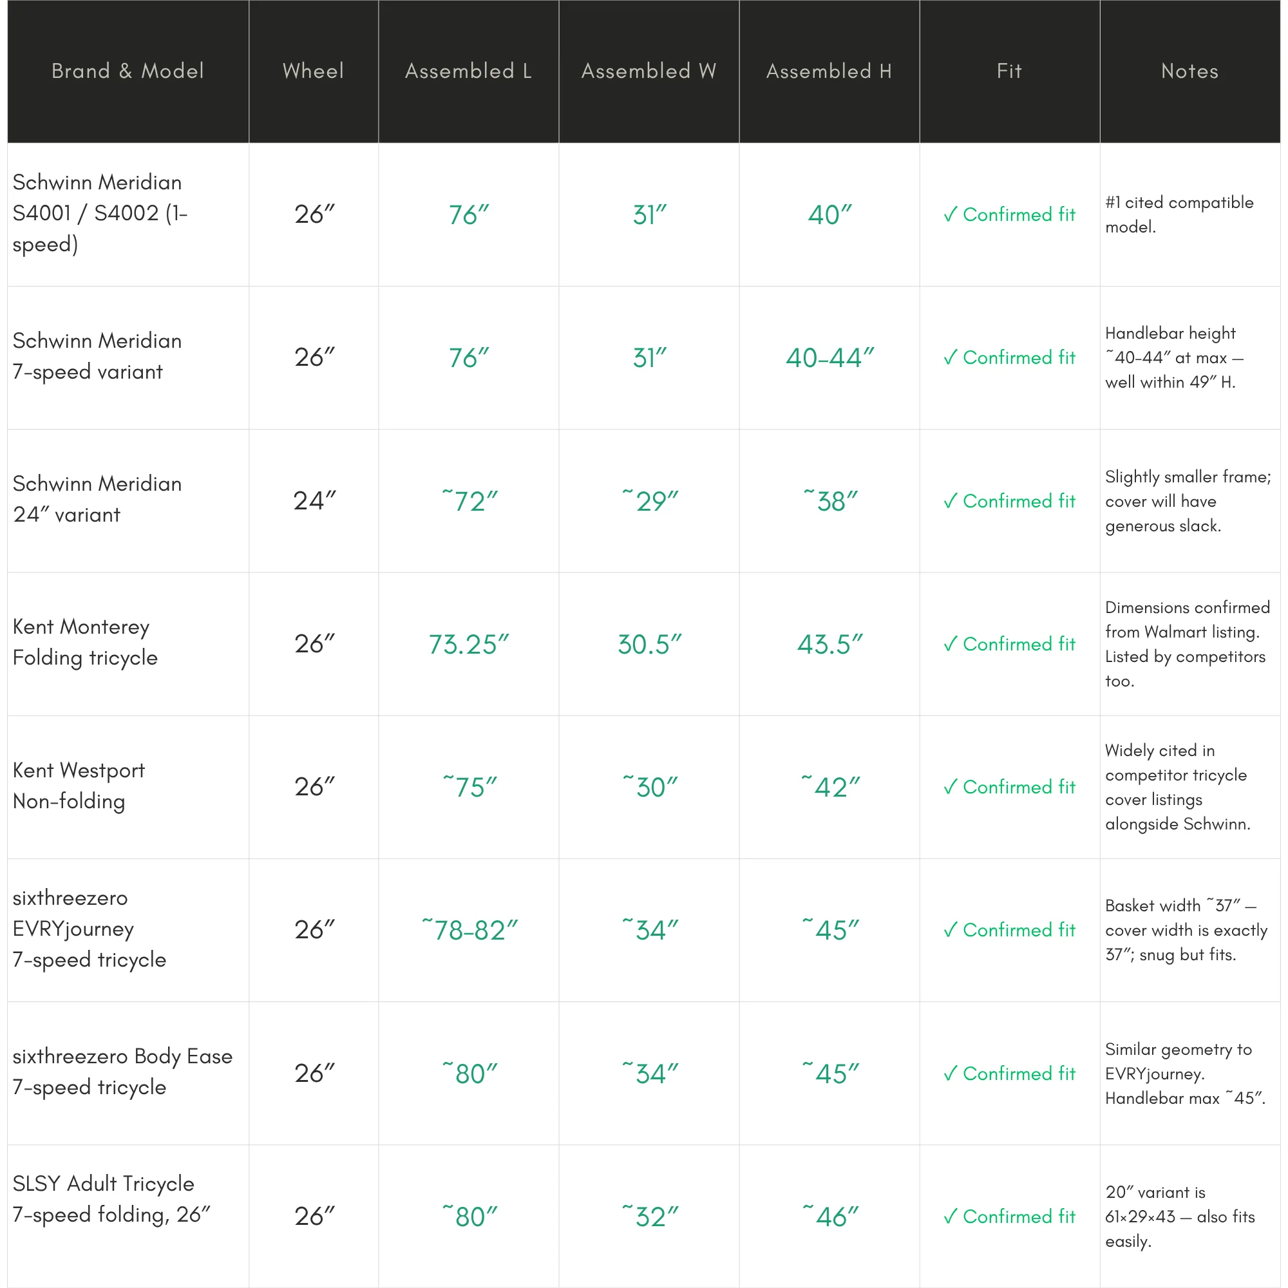Image resolution: width=1288 pixels, height=1288 pixels.
Task: Click the sixthreezero Body Ease model name
Action: click(122, 1072)
